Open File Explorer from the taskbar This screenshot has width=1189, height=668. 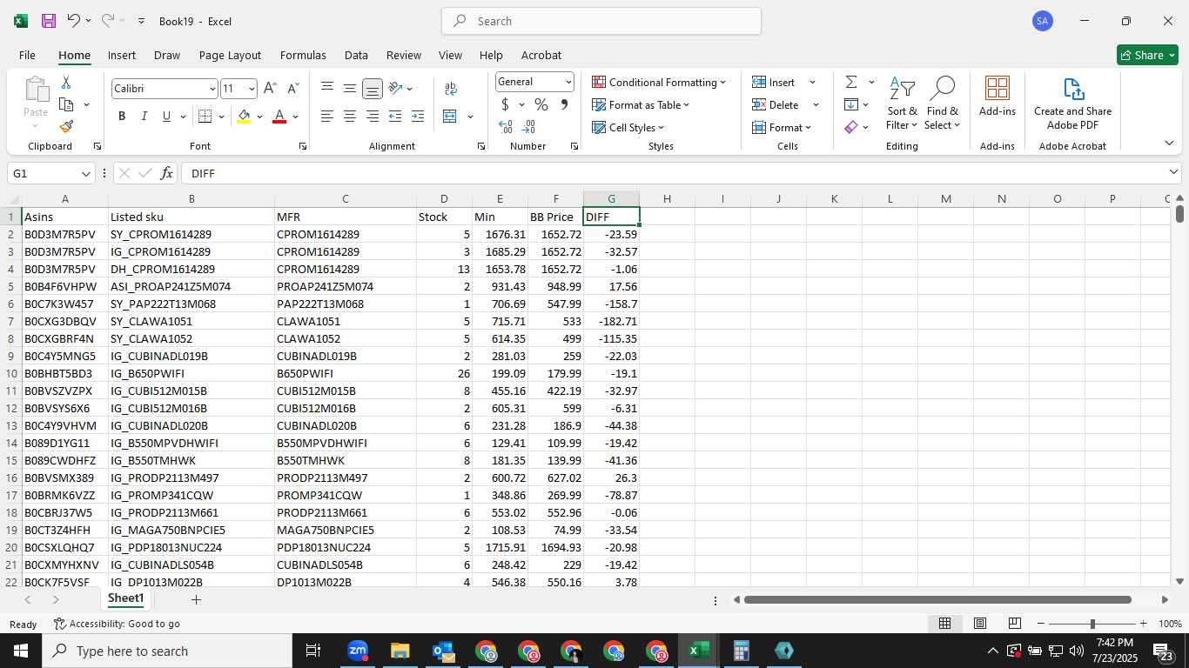coord(400,651)
